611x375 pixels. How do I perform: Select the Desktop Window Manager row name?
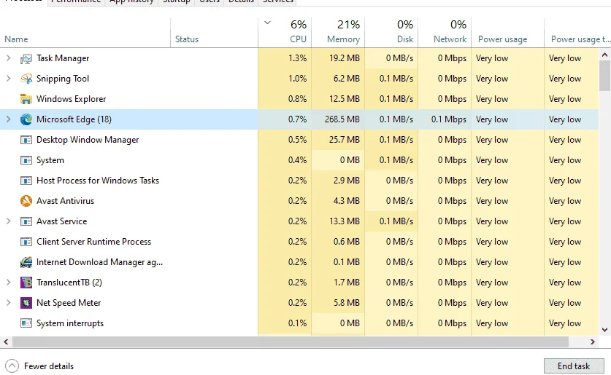88,140
